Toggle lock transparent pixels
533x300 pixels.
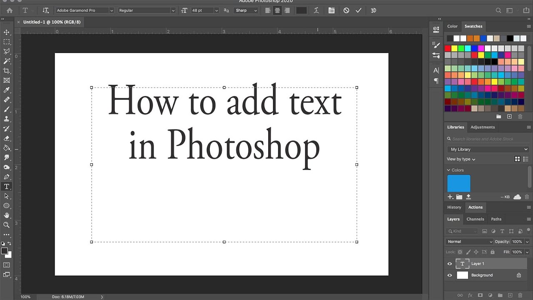(460, 252)
